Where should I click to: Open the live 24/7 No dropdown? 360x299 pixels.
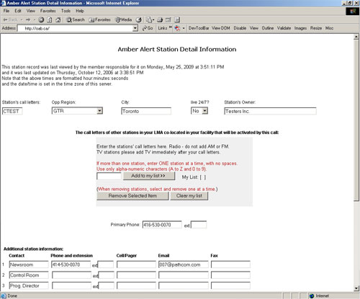pos(204,111)
